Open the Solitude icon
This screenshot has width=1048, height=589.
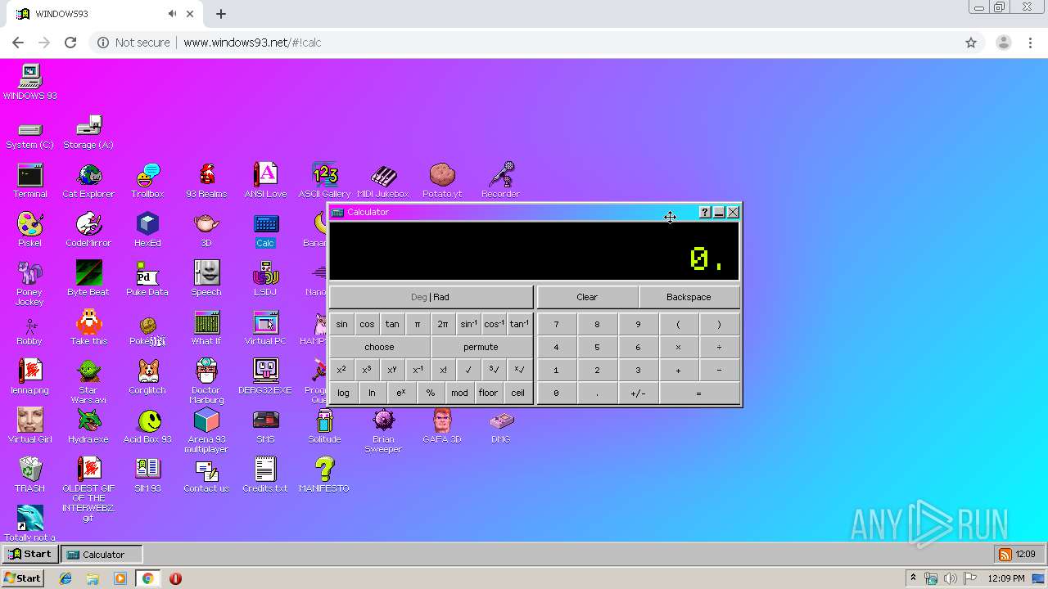tap(324, 425)
